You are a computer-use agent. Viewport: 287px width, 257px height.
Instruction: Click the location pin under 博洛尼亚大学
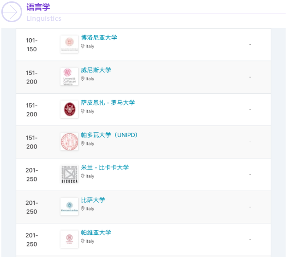coord(83,46)
